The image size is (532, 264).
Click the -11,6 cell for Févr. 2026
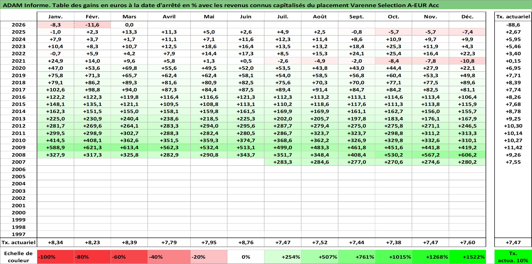pos(92,25)
